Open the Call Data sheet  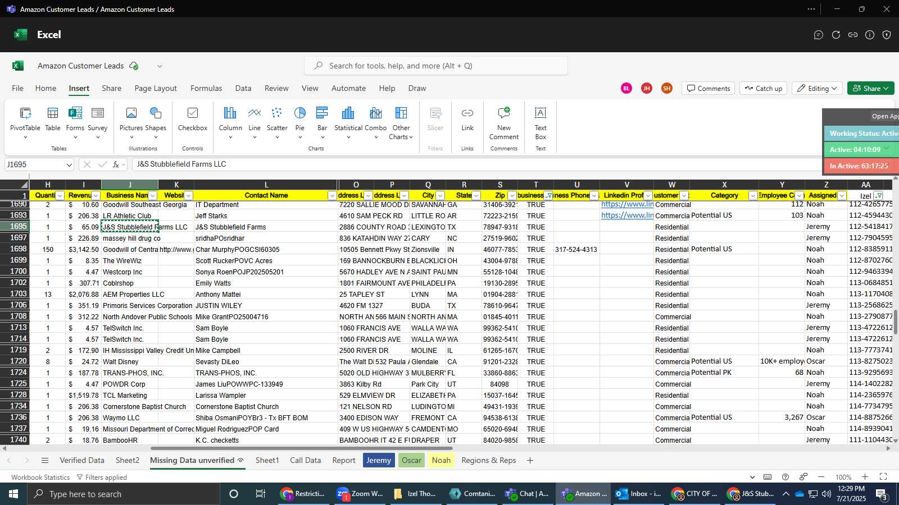(x=306, y=460)
